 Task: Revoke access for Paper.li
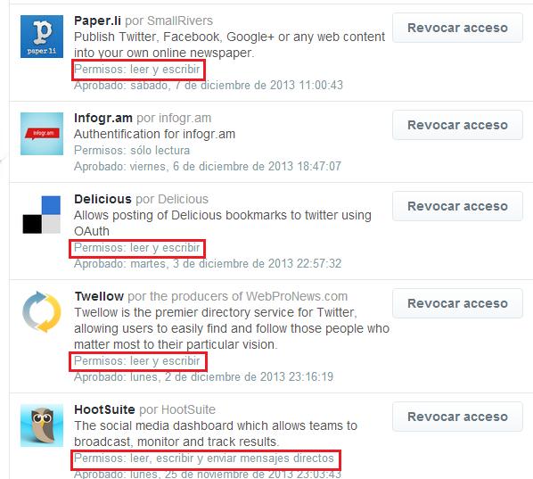[457, 28]
